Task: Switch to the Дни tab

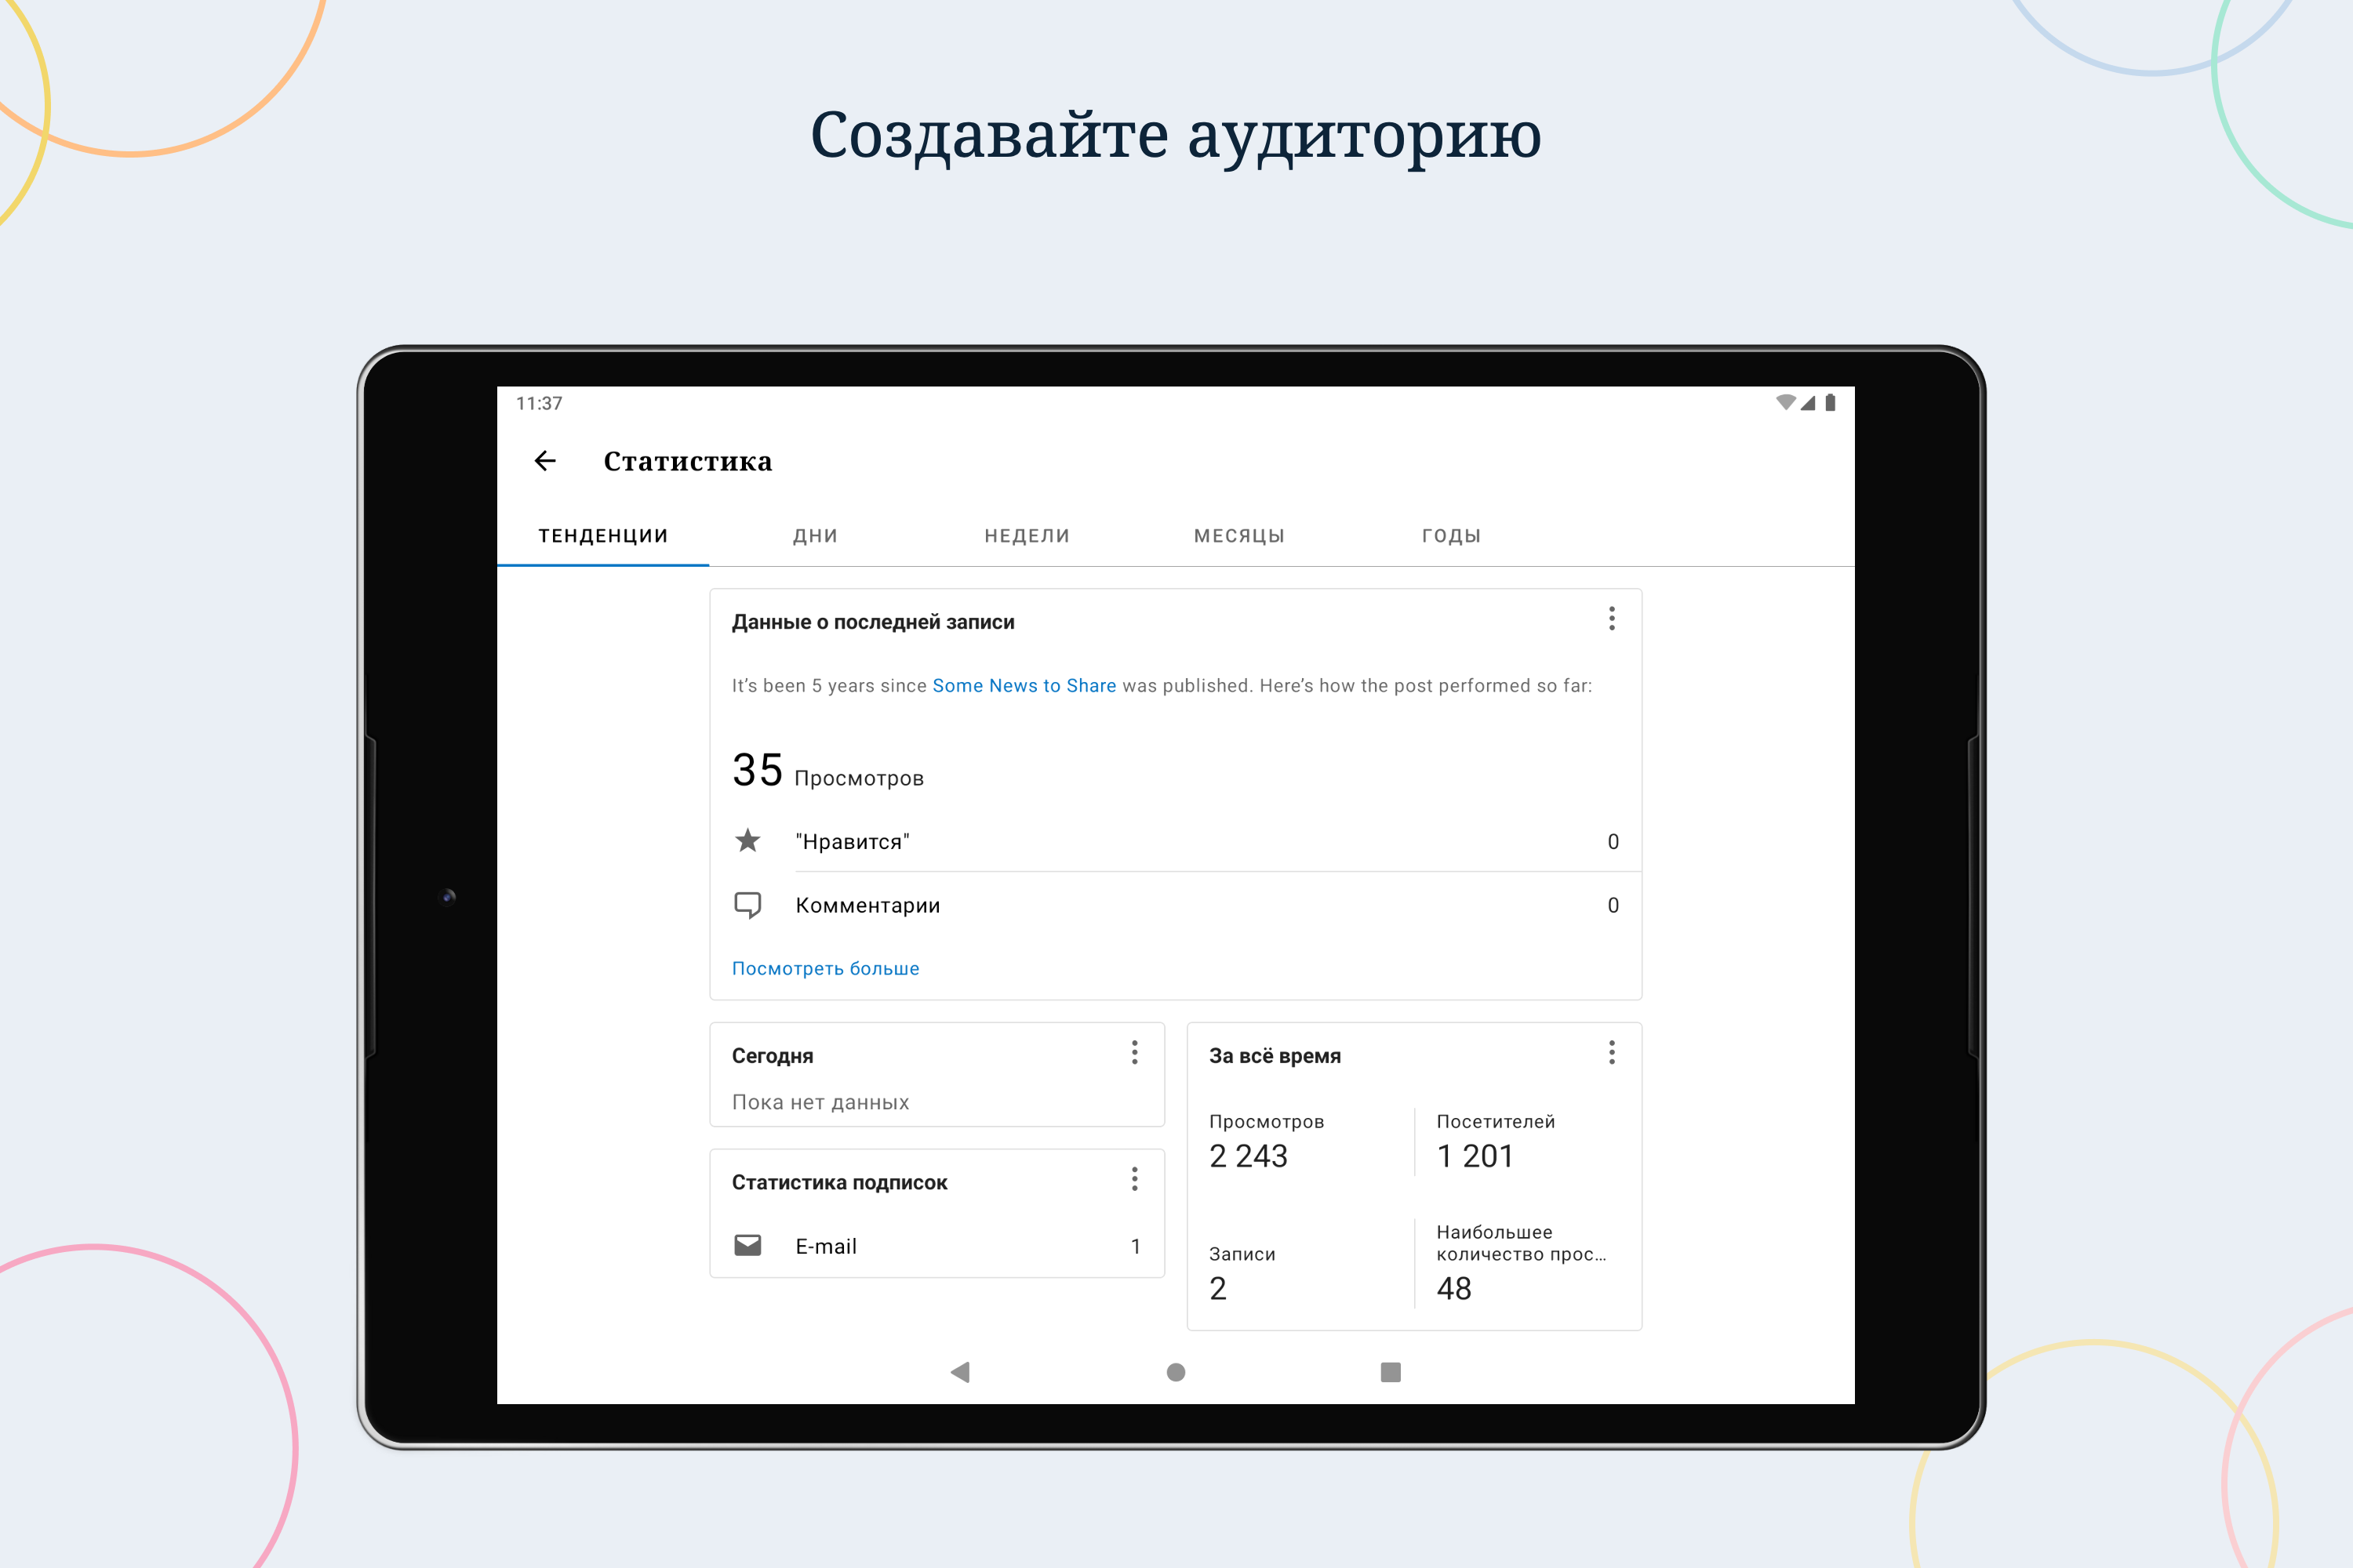Action: click(816, 536)
